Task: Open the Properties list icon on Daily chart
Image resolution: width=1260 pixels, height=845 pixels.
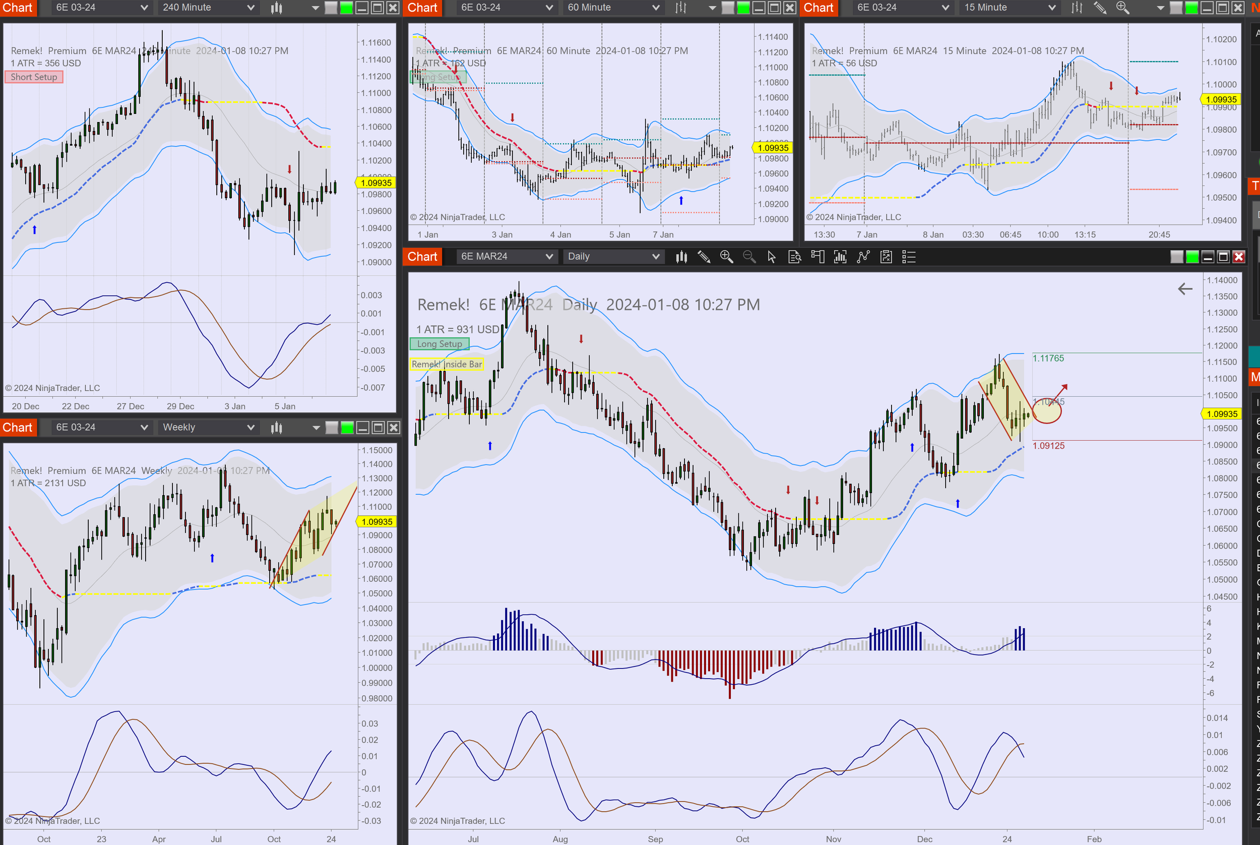Action: coord(909,257)
